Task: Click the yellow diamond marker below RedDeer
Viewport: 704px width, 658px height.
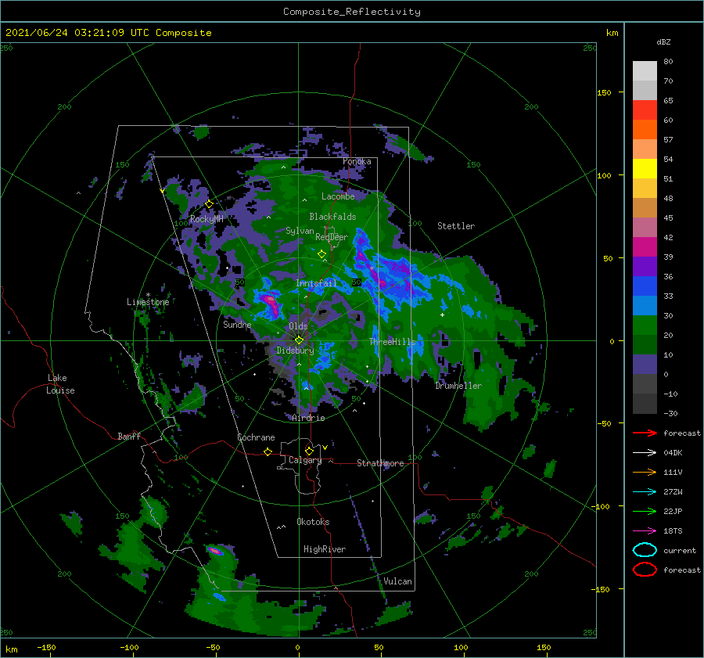Action: [x=321, y=254]
